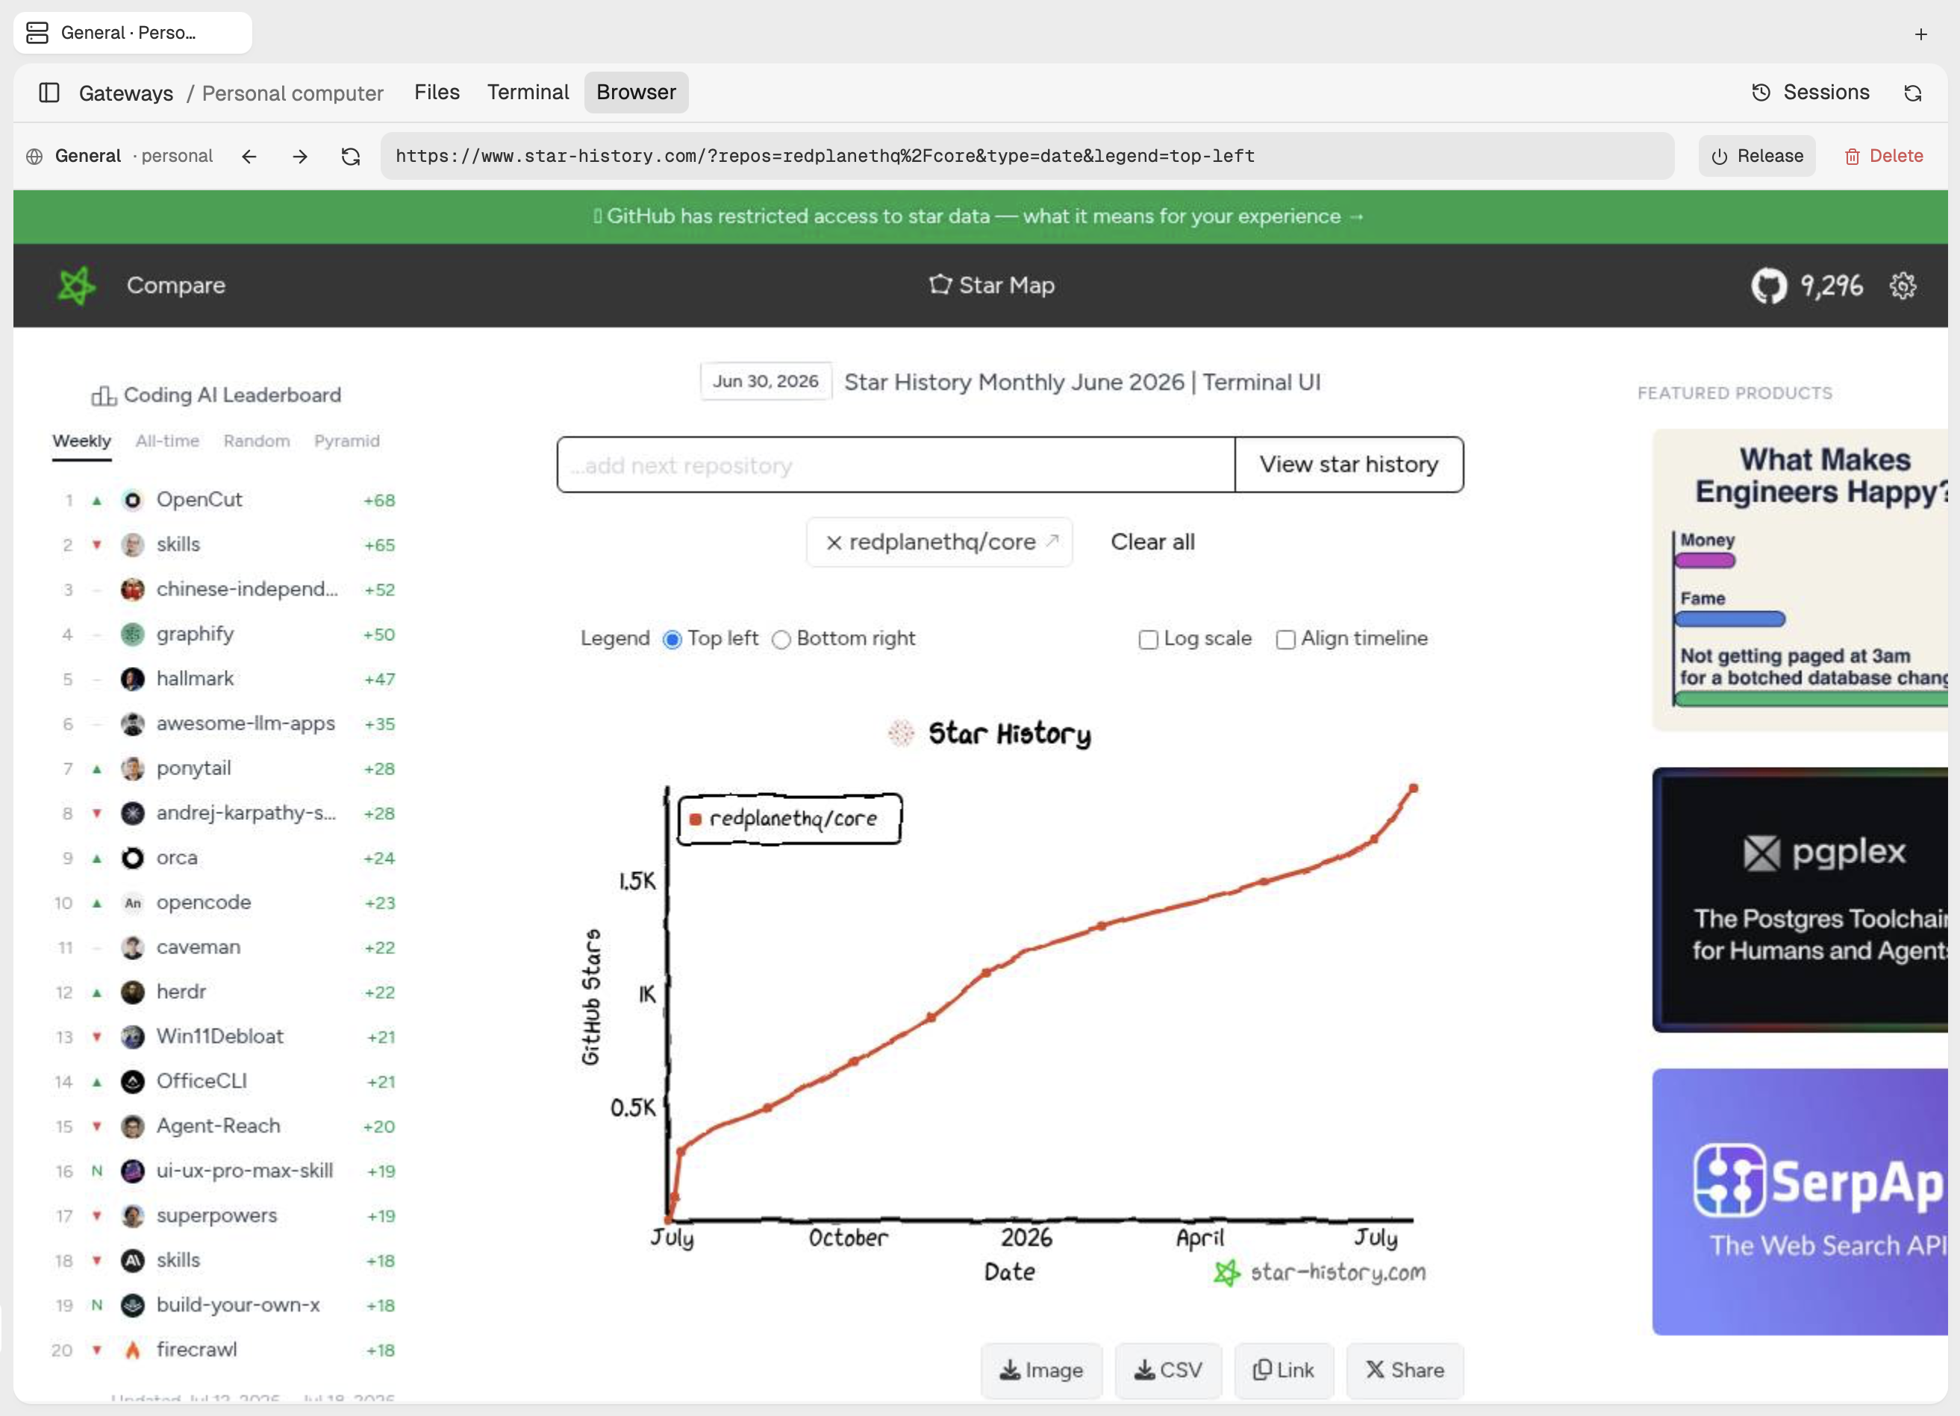This screenshot has width=1960, height=1416.
Task: Select Pyramid leaderboard tab
Action: coord(346,441)
